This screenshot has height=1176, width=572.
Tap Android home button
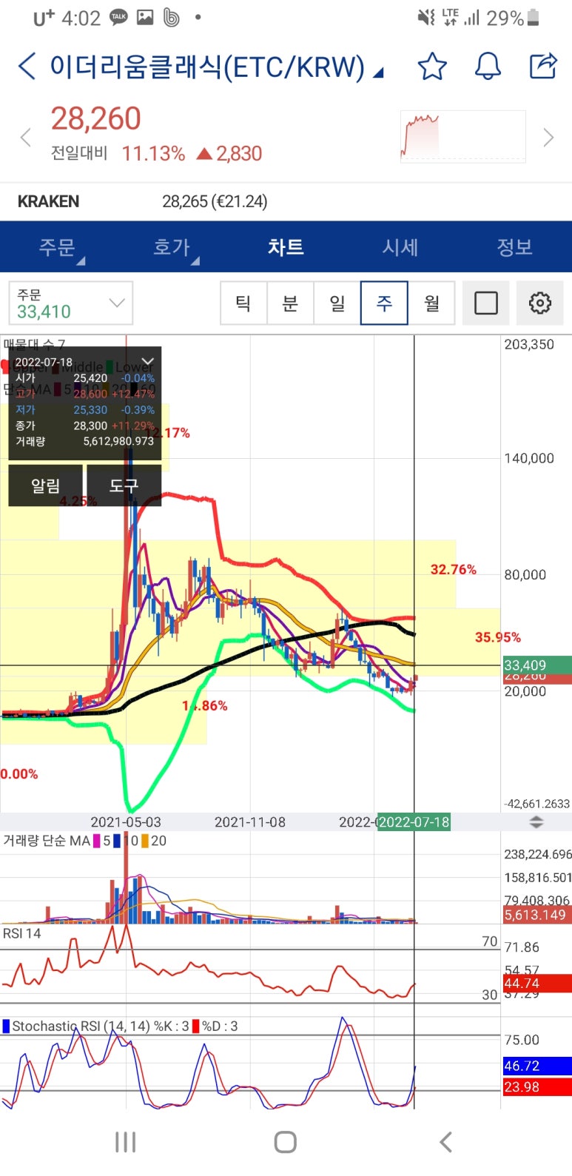(286, 1143)
